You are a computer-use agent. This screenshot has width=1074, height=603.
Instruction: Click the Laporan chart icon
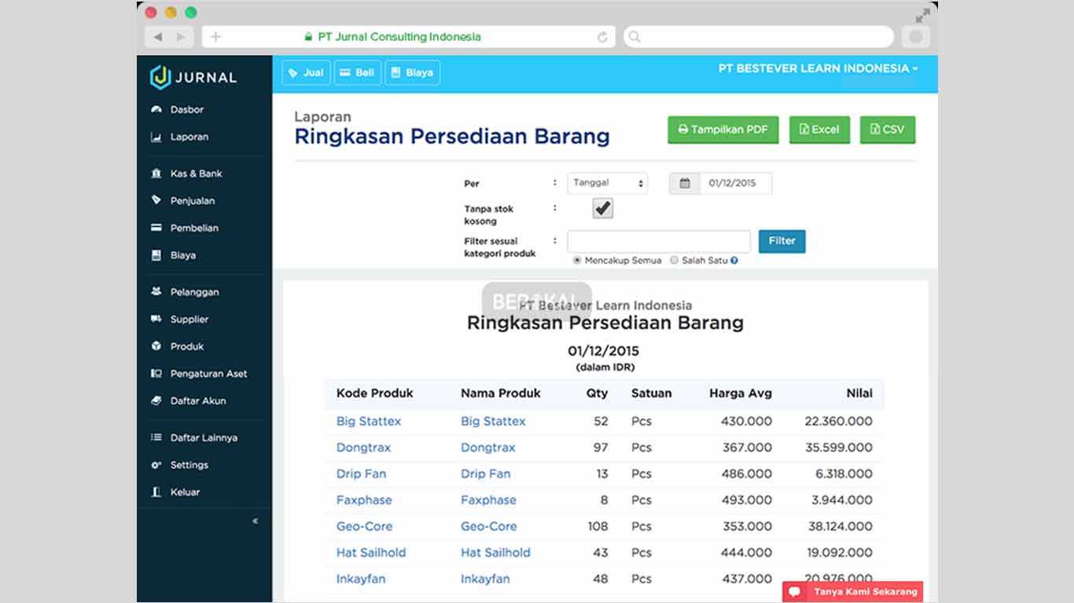coord(156,137)
